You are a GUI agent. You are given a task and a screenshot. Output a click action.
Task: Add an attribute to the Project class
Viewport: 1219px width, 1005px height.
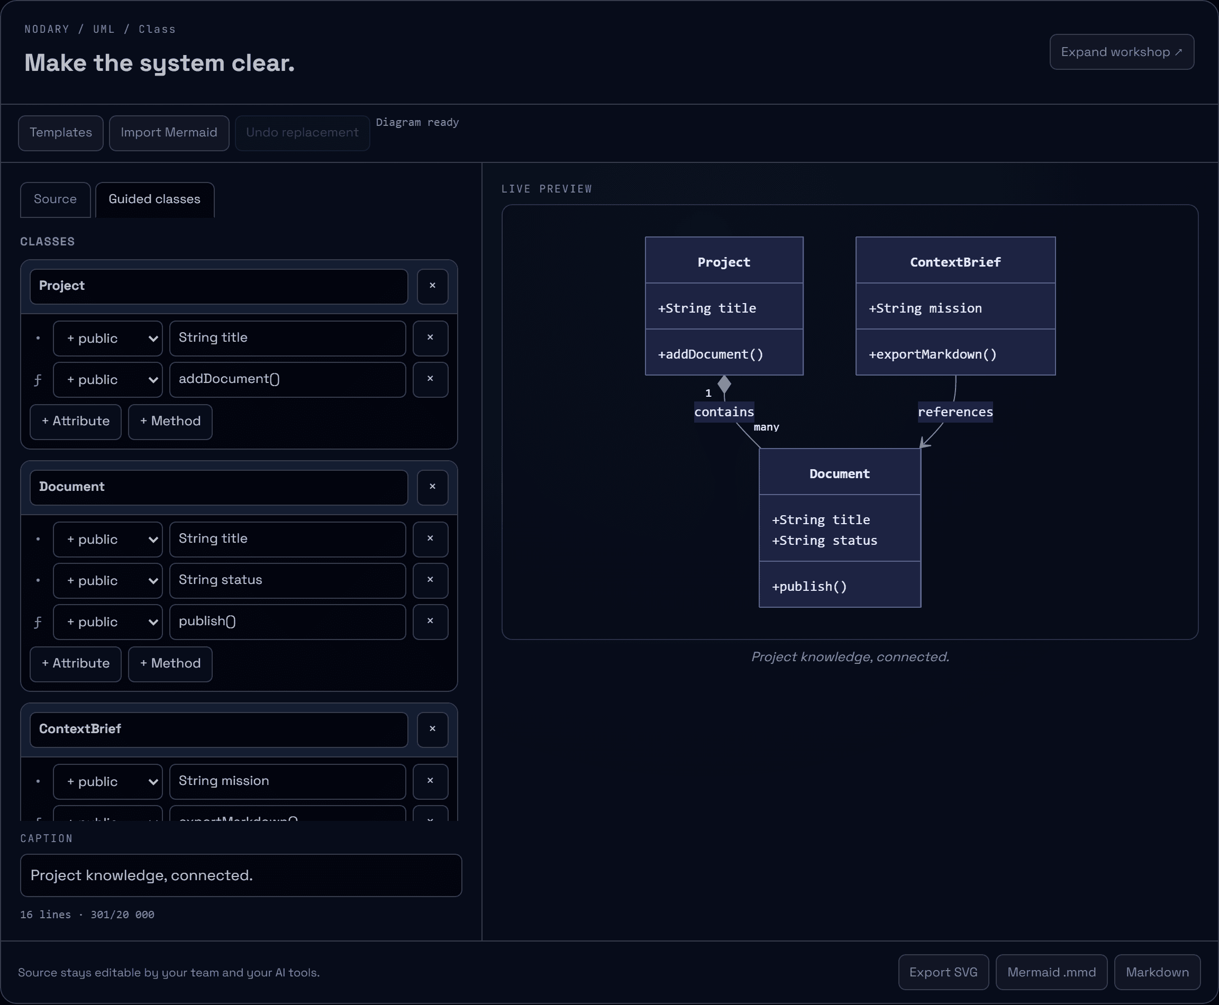(x=75, y=422)
